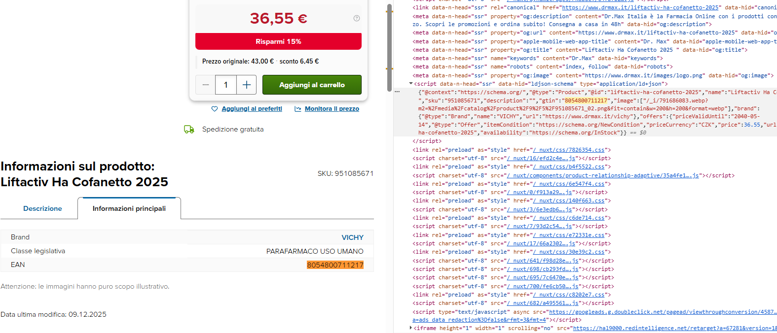This screenshot has height=333, width=777.
Task: Open _nuxt/css/c6de714.css link
Action: tap(569, 218)
